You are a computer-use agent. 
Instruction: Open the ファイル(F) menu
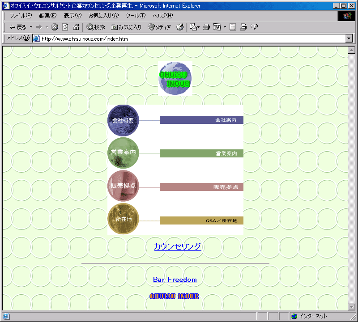pyautogui.click(x=21, y=16)
